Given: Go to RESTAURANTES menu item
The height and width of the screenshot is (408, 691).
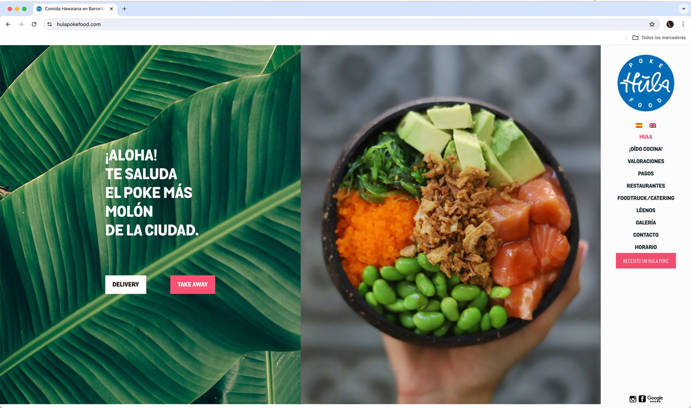Looking at the screenshot, I should [x=646, y=186].
